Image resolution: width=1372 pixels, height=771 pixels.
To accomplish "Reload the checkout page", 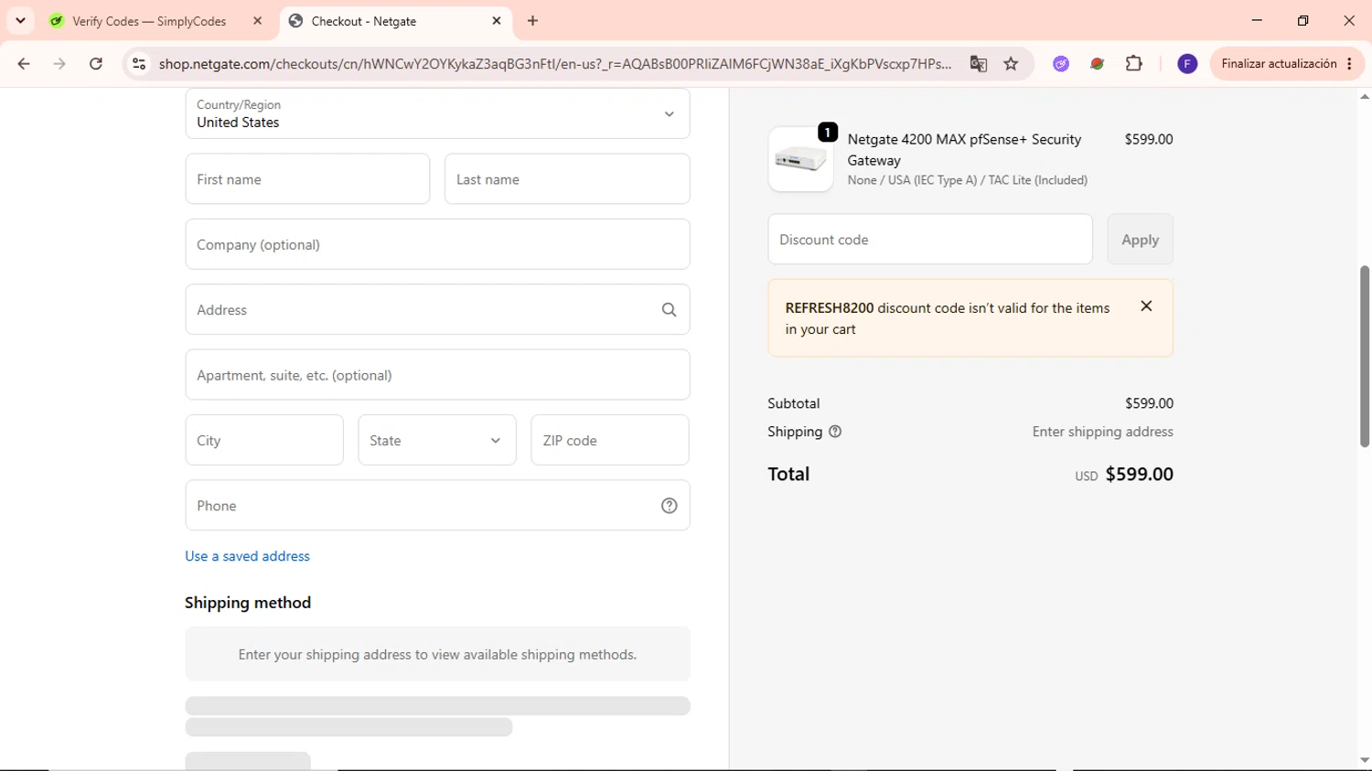I will (x=96, y=64).
